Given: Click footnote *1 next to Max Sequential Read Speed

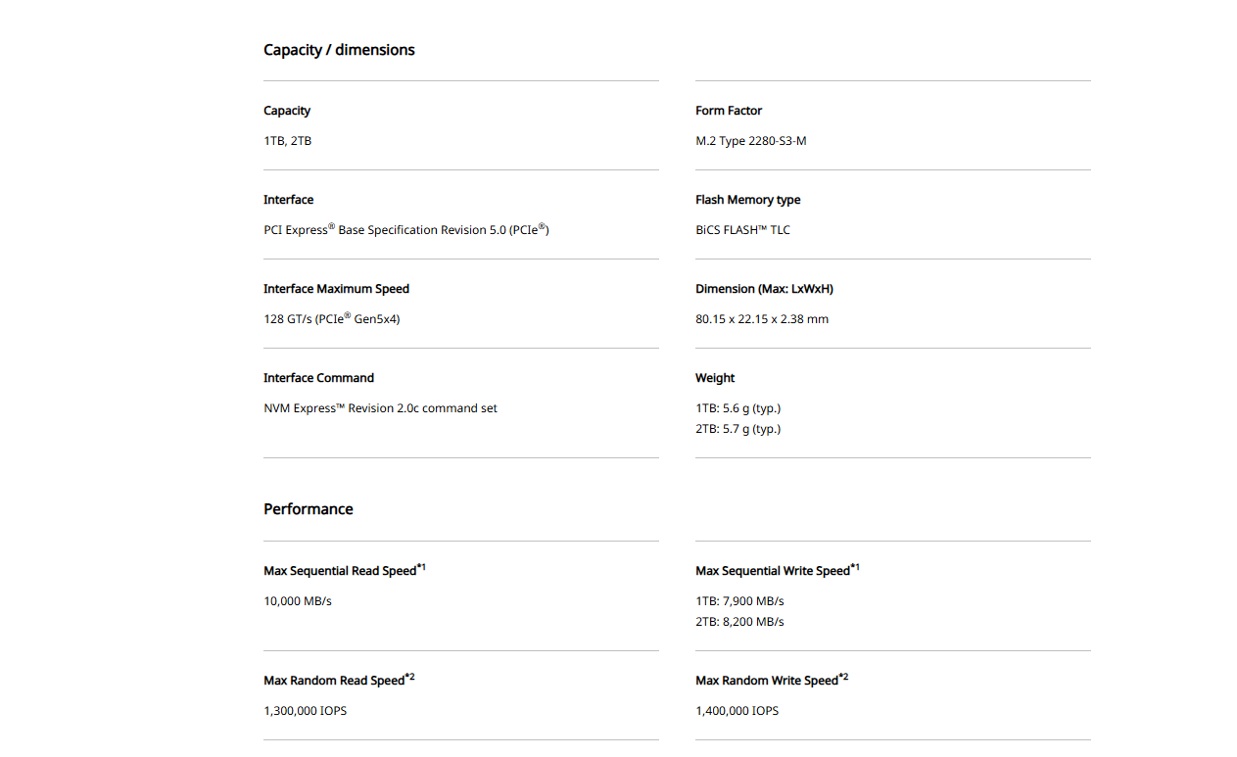Looking at the screenshot, I should [421, 567].
